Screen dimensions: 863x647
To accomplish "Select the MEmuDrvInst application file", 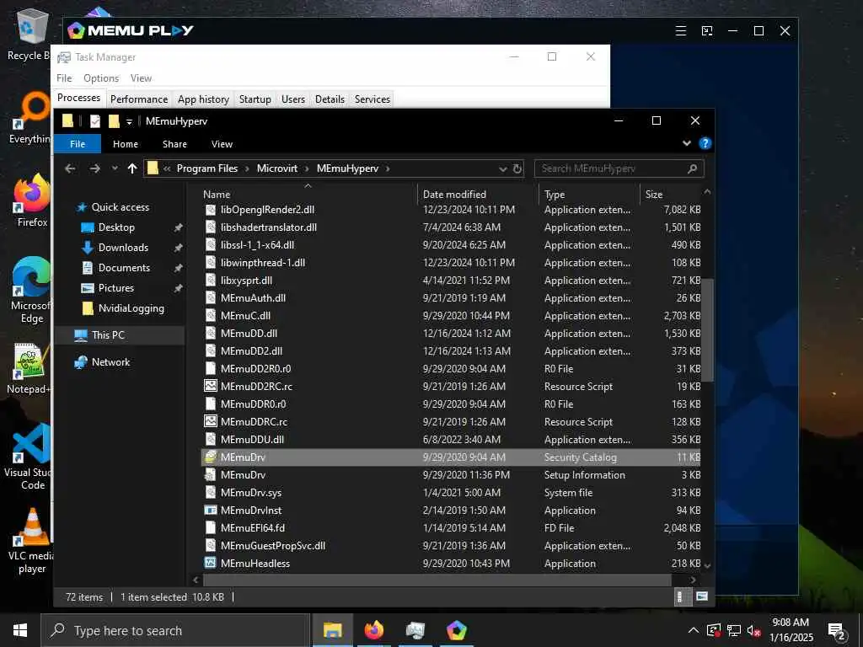I will click(x=452, y=510).
